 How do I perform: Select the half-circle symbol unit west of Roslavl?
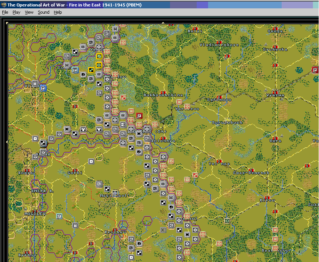point(163,230)
